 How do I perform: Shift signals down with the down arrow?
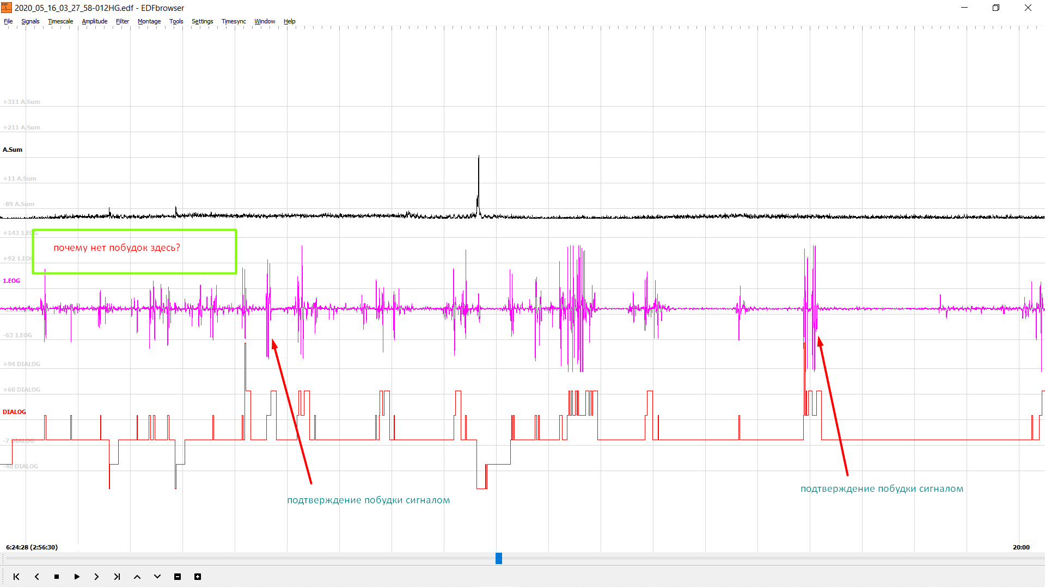coord(157,577)
